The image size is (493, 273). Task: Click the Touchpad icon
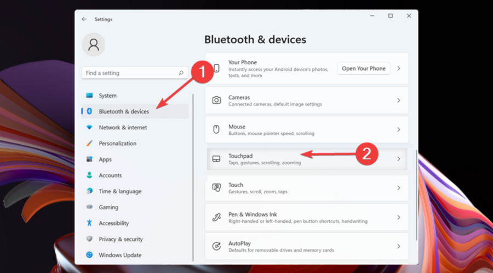coord(216,159)
